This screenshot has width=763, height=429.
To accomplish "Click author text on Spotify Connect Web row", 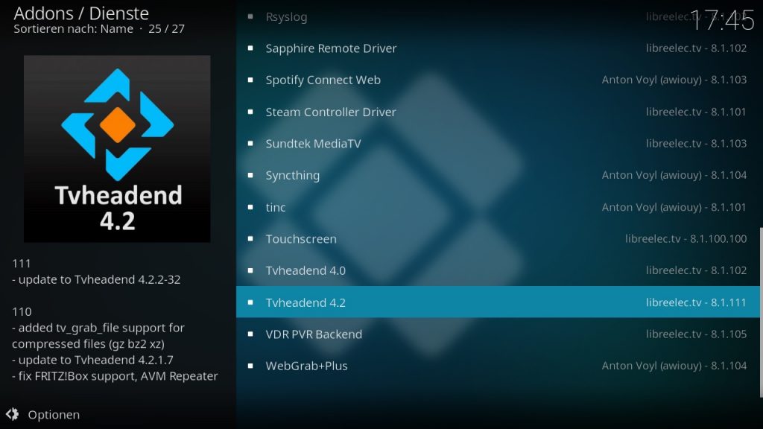I will [674, 80].
